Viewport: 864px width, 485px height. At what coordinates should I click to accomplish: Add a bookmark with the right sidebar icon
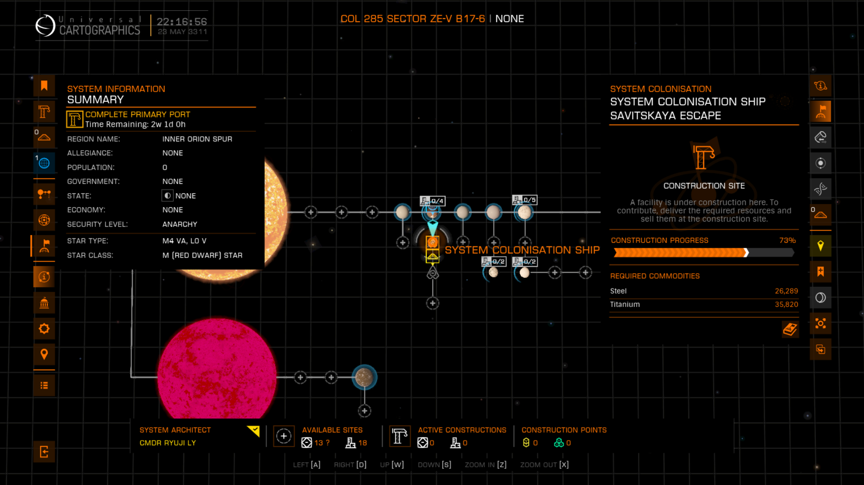tap(820, 271)
